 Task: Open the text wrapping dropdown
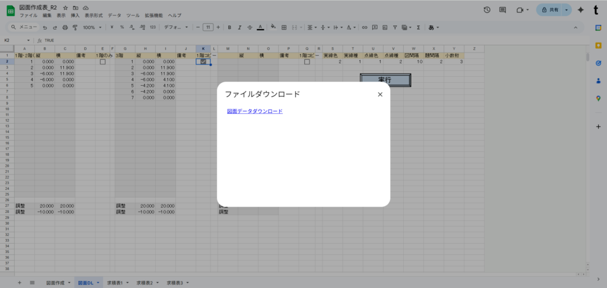[338, 27]
